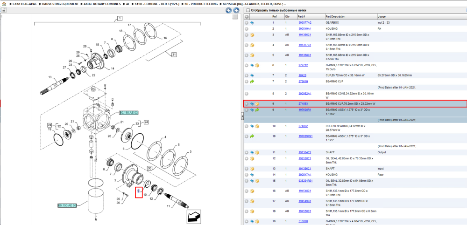This screenshot has width=467, height=225.
Task: Click the box icon for part 191368C1
Action: [252, 55]
